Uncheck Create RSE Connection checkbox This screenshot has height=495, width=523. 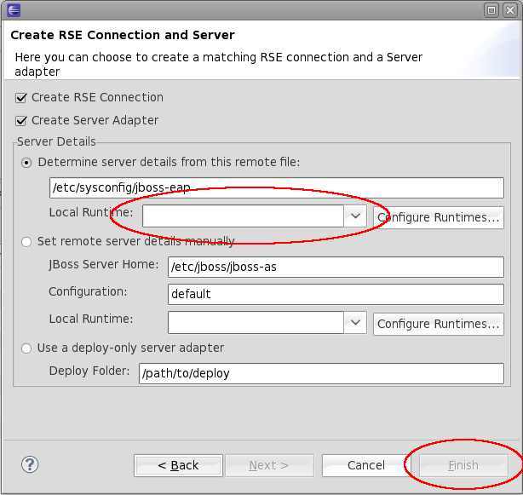[x=21, y=98]
